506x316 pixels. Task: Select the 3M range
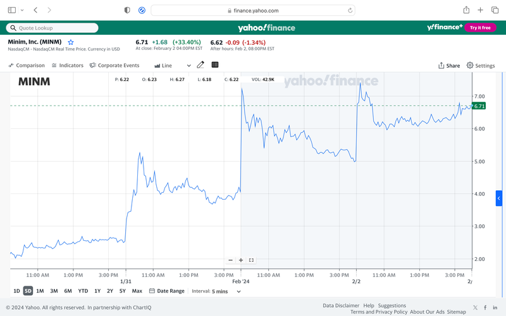click(x=54, y=291)
